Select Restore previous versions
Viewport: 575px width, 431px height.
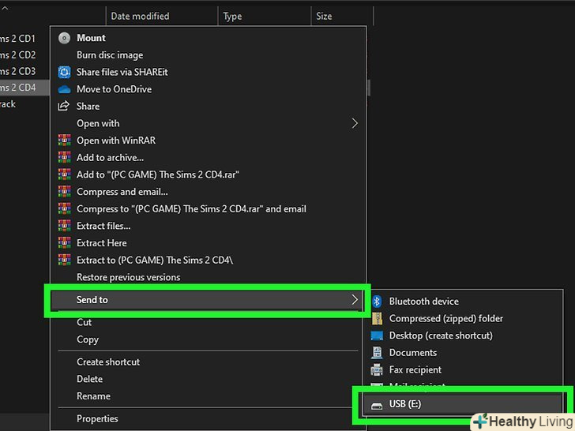click(208, 277)
